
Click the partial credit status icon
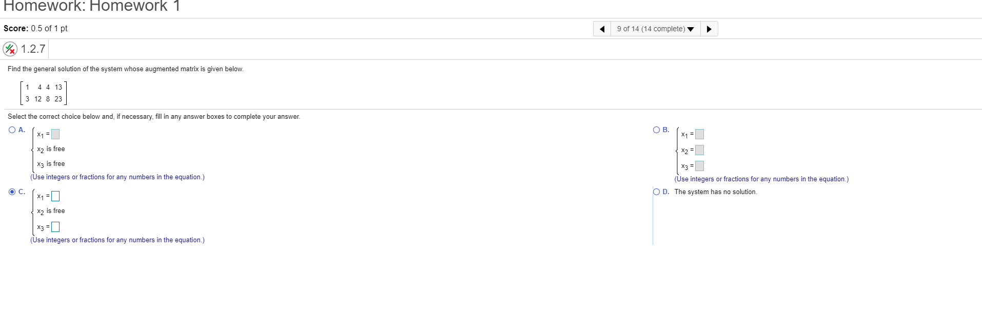(x=10, y=49)
